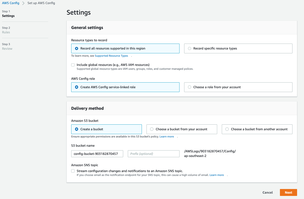Cancel the AWS Config setup
The image size is (304, 199).
pyautogui.click(x=268, y=193)
